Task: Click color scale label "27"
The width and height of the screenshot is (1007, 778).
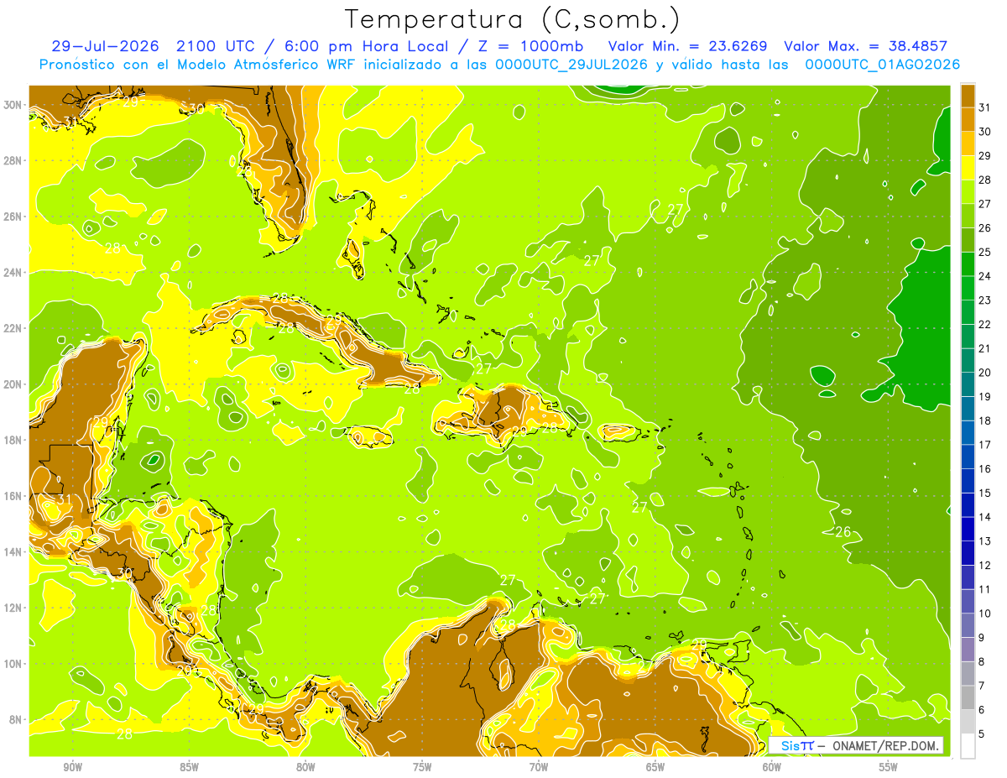Action: pyautogui.click(x=985, y=204)
